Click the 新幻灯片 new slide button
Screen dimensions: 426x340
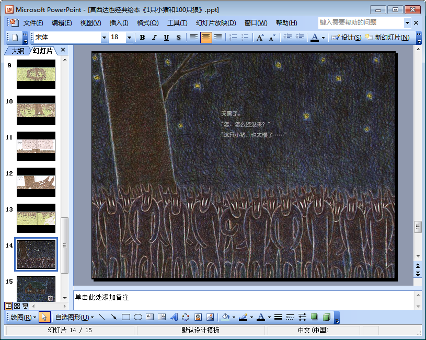click(x=387, y=38)
